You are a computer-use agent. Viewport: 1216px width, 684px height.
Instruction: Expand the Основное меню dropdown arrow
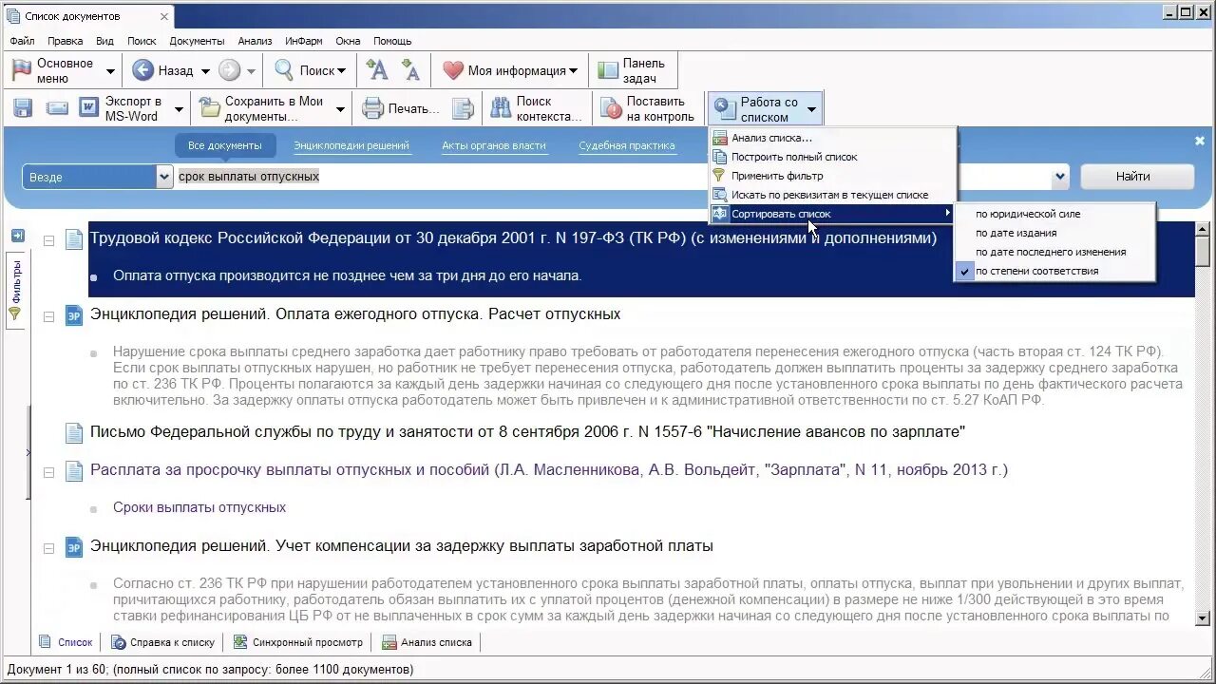(110, 71)
